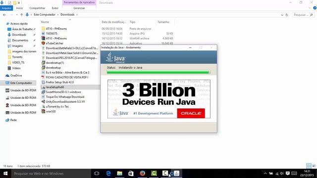
Task: Select the SweetHome3D-5.1-windows installer icon
Action: [43, 92]
